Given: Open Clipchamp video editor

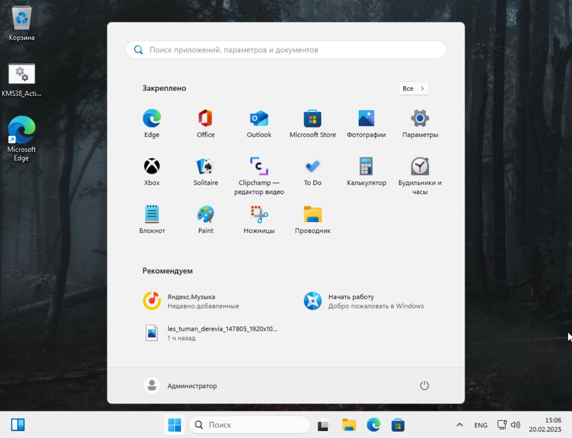Looking at the screenshot, I should (259, 176).
